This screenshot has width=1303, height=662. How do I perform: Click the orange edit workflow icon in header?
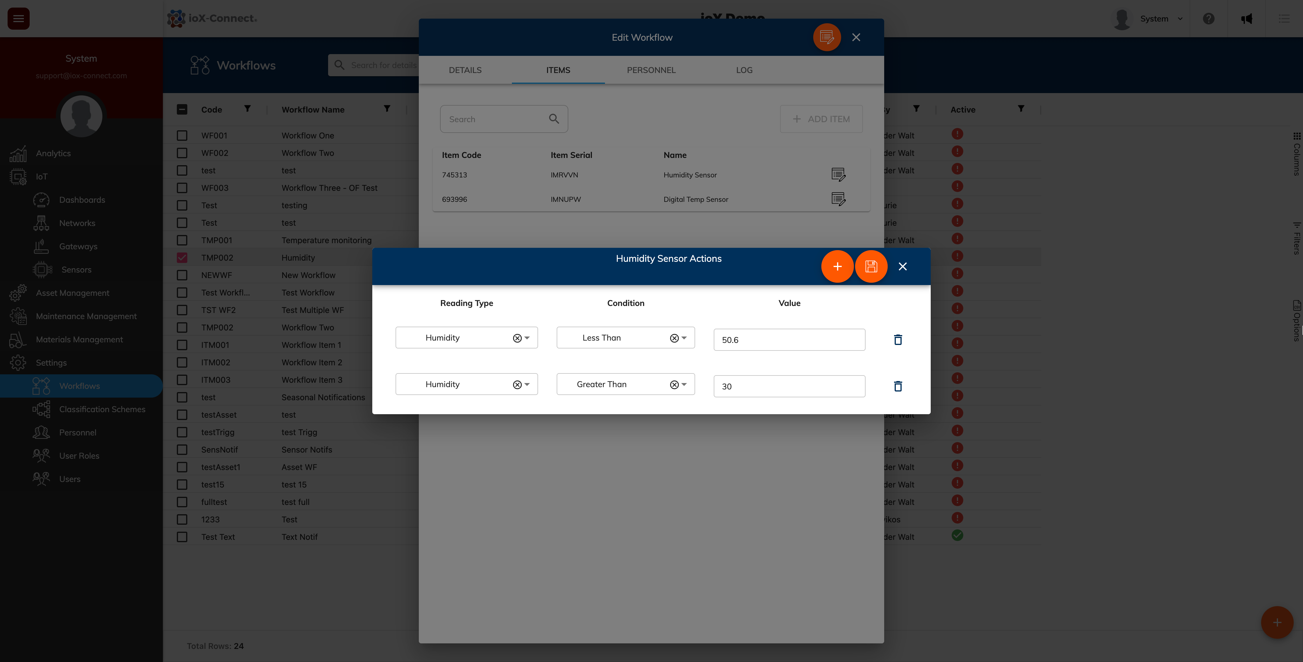pyautogui.click(x=827, y=37)
